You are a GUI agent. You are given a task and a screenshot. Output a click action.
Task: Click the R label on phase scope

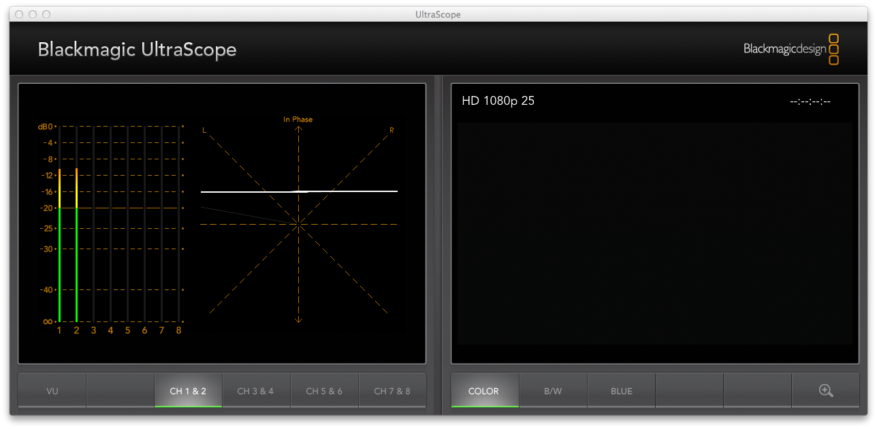(x=392, y=130)
